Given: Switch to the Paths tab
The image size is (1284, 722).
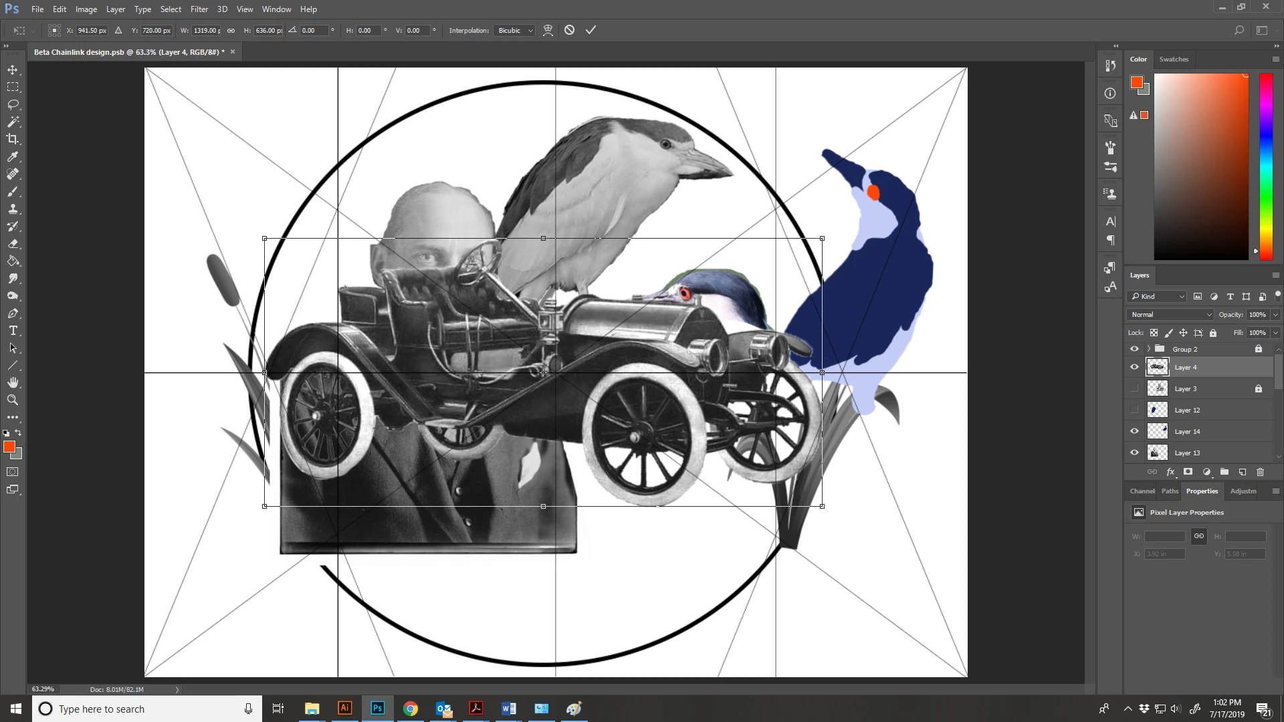Looking at the screenshot, I should point(1170,491).
